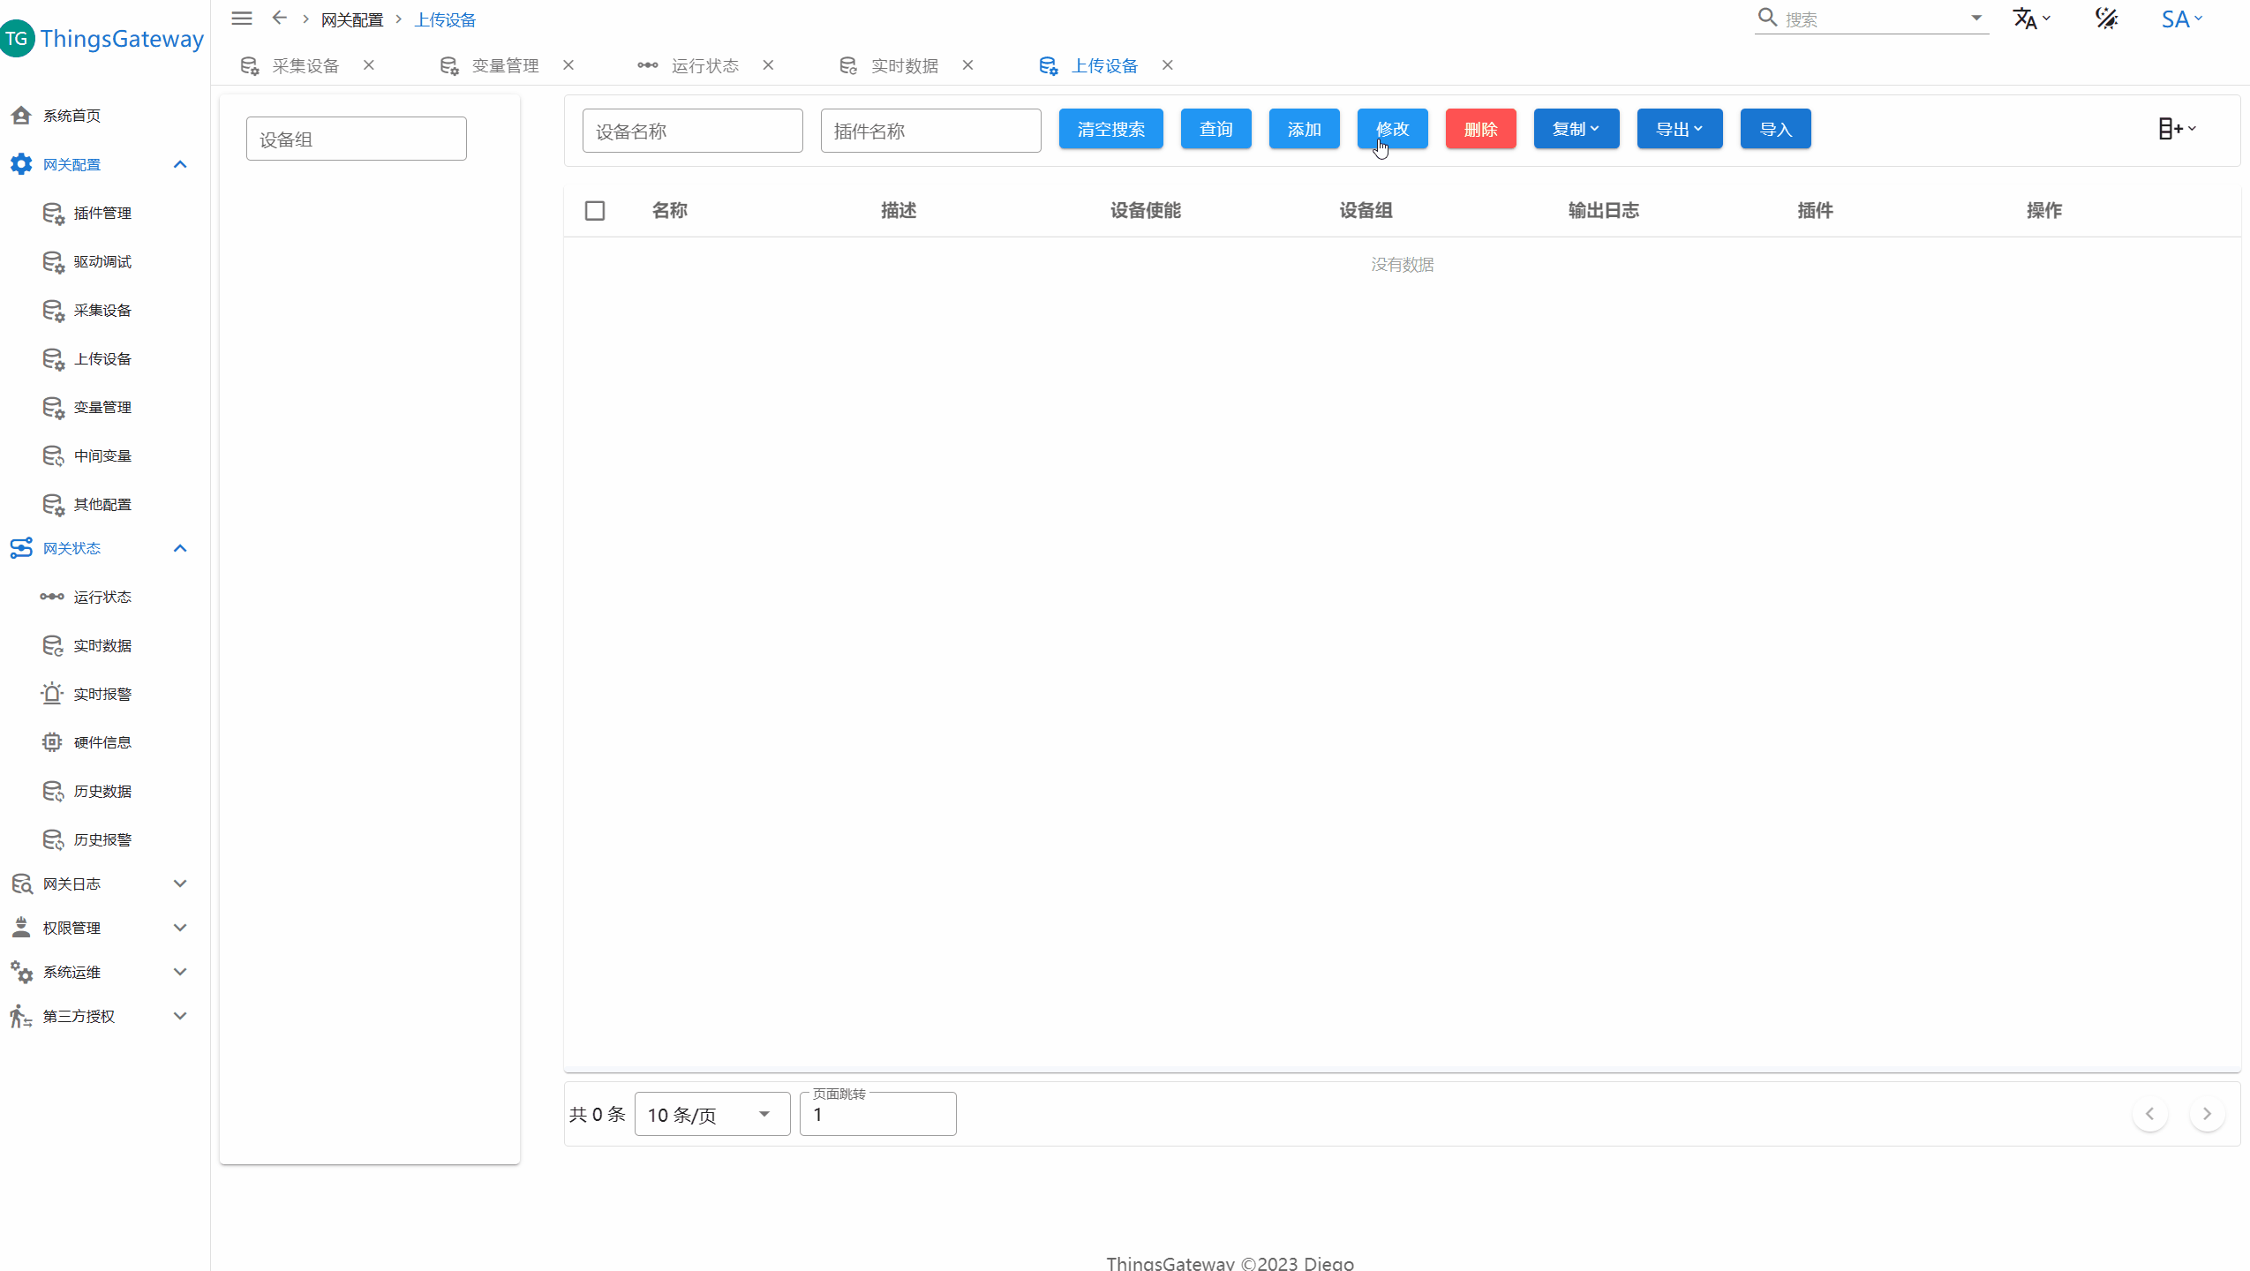This screenshot has width=2250, height=1271.
Task: Switch to the 采集设备 tab
Action: 305,65
